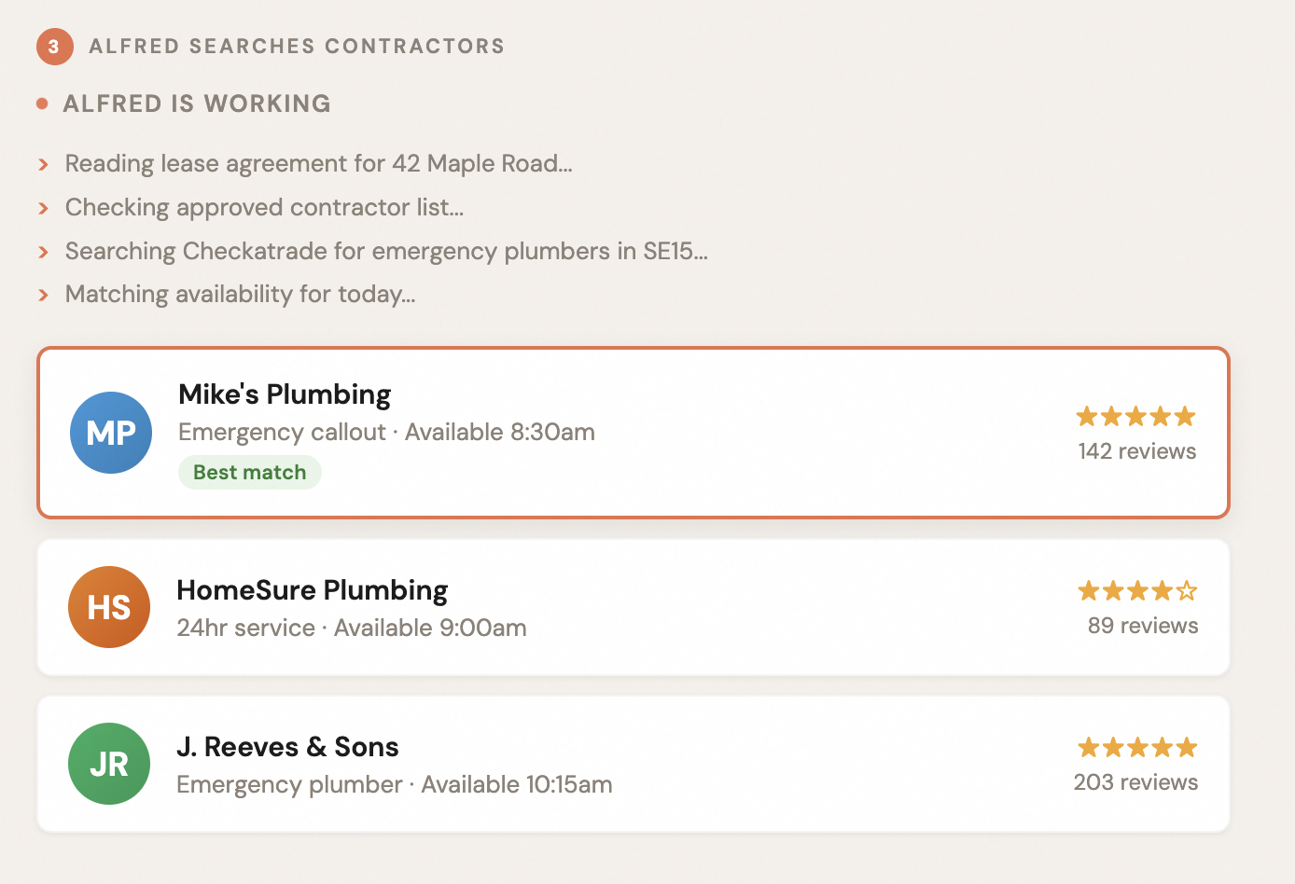Open the 142 reviews for Mike's Plumbing
Viewport: 1295px width, 884px height.
1136,451
